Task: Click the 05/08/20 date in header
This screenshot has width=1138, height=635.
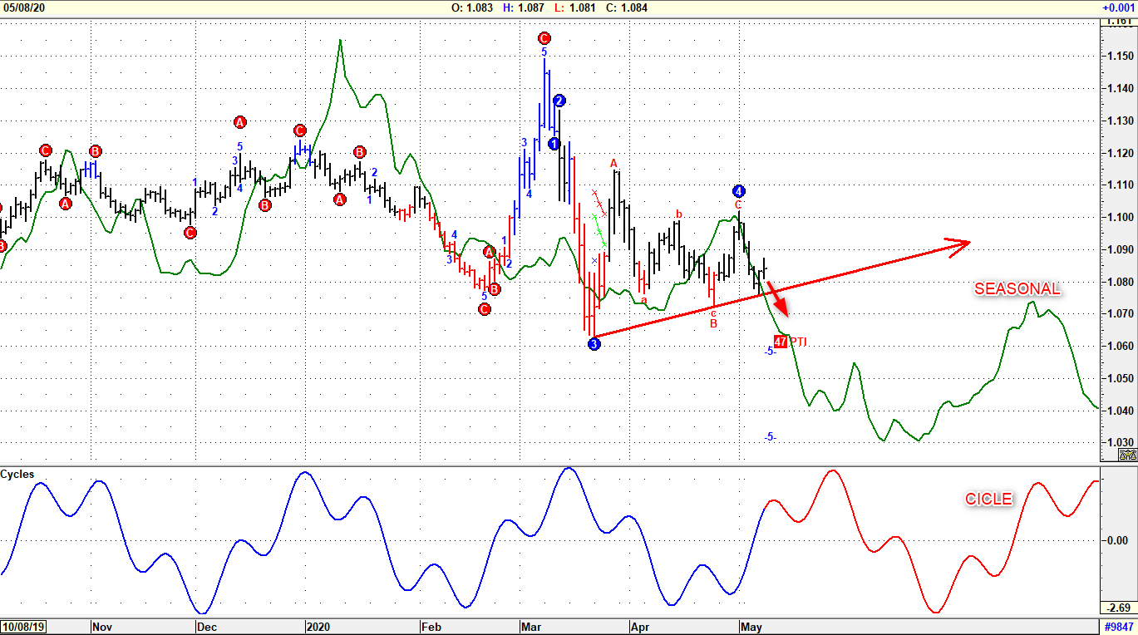Action: tap(23, 7)
